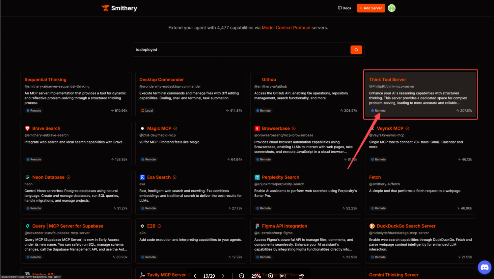
Task: Reset view to 1:1 actual size
Action: tap(283, 276)
